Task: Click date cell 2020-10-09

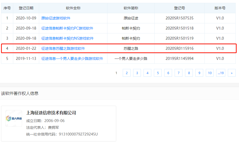Action: pos(26,18)
